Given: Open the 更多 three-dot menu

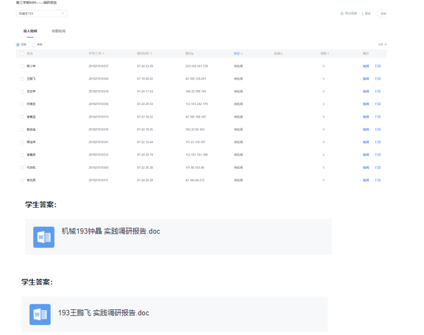Looking at the screenshot, I should coord(363,14).
